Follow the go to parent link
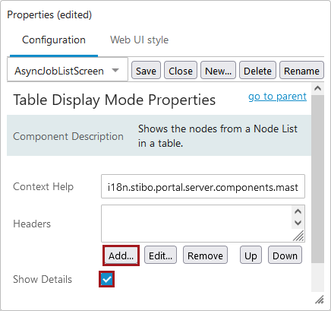This screenshot has width=331, height=311. (277, 97)
